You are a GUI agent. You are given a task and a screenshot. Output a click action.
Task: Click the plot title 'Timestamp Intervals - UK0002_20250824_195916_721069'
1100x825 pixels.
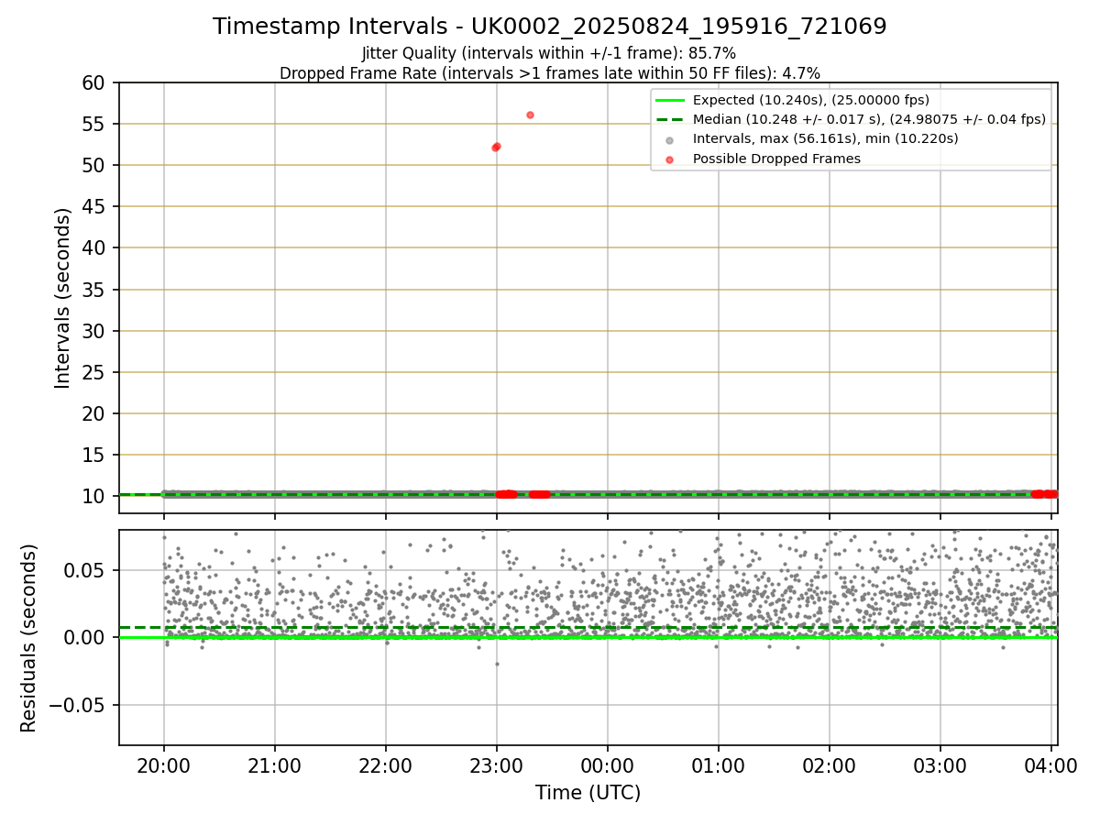pos(550,27)
